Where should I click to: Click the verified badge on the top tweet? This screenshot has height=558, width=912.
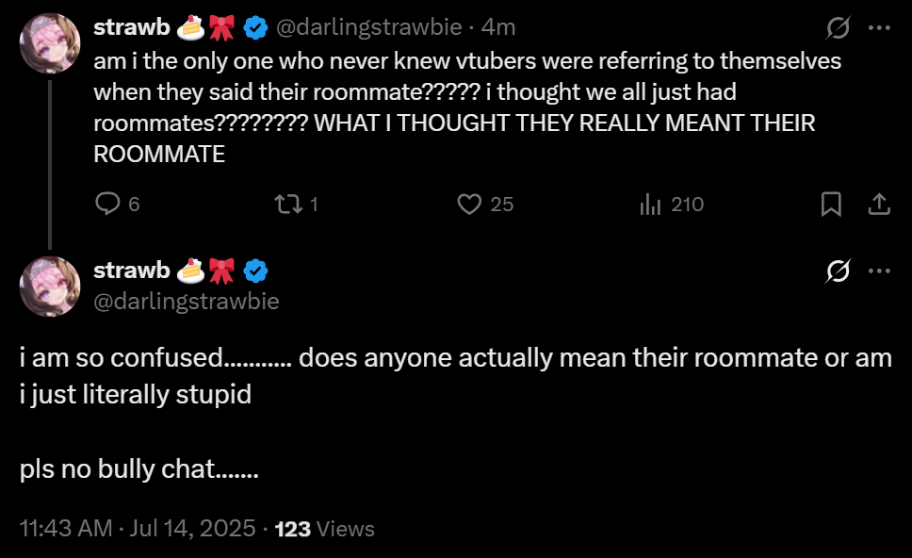256,28
